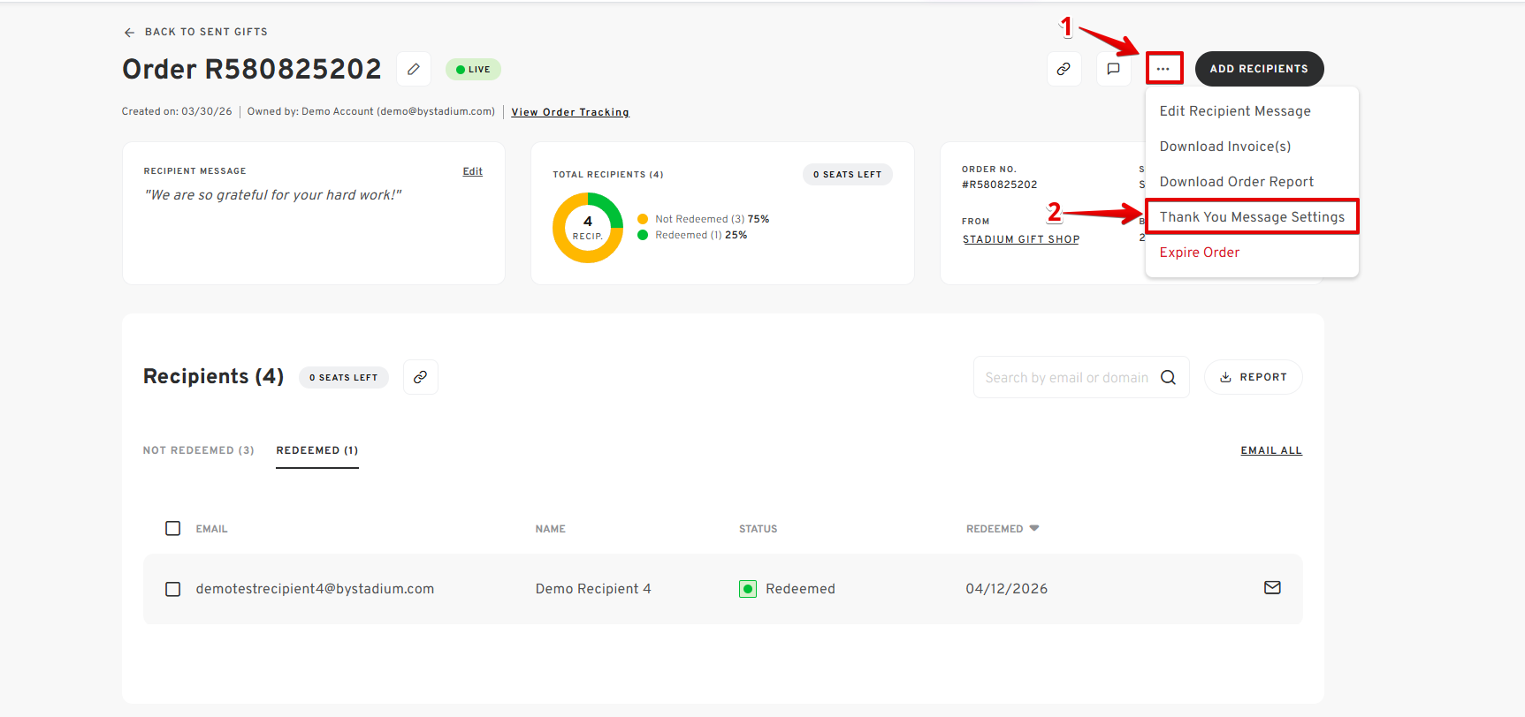The height and width of the screenshot is (717, 1525).
Task: Copy order link using top chain icon
Action: (1064, 69)
